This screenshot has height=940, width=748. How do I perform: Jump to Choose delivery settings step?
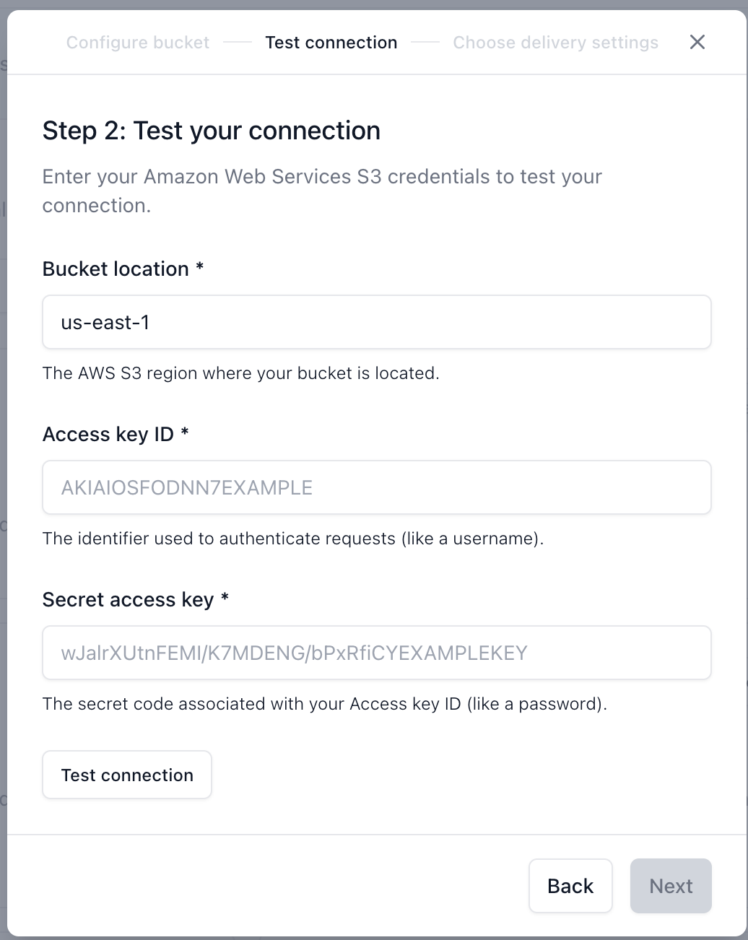point(555,43)
